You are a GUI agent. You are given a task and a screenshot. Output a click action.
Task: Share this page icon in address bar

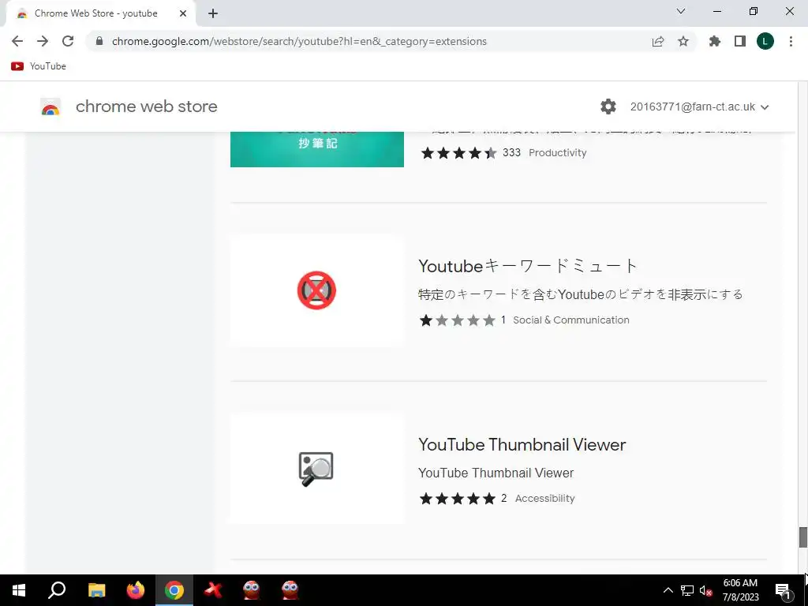tap(658, 41)
